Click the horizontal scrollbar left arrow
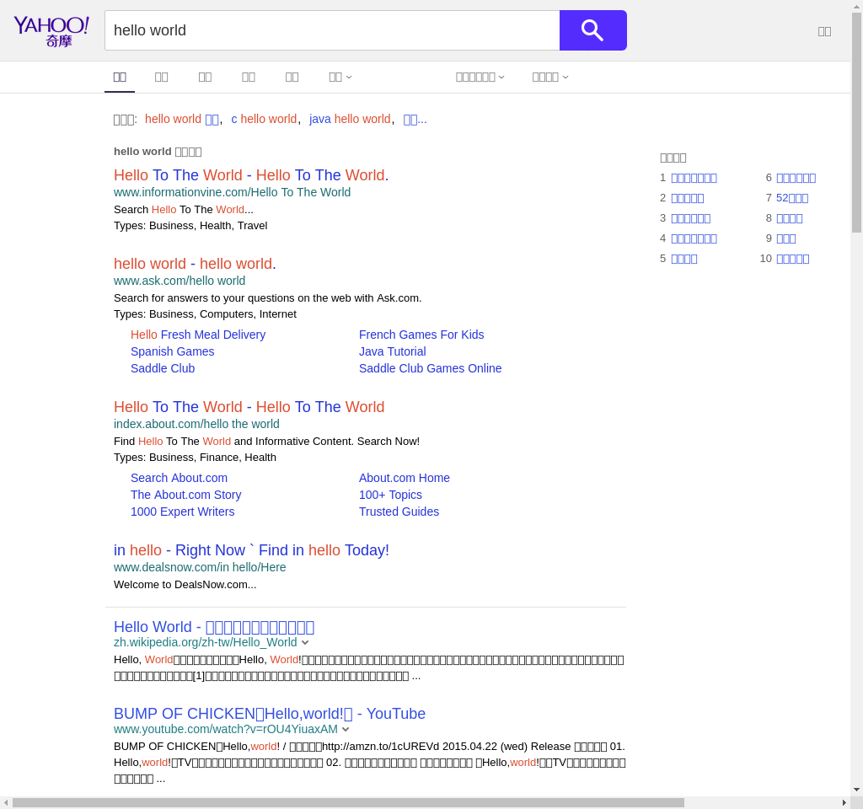Screen dimensions: 863x809 pyautogui.click(x=6, y=803)
